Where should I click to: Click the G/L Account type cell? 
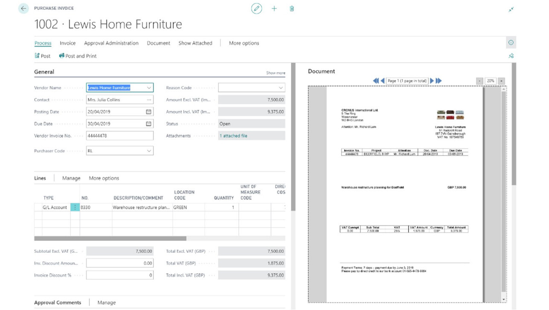[55, 208]
